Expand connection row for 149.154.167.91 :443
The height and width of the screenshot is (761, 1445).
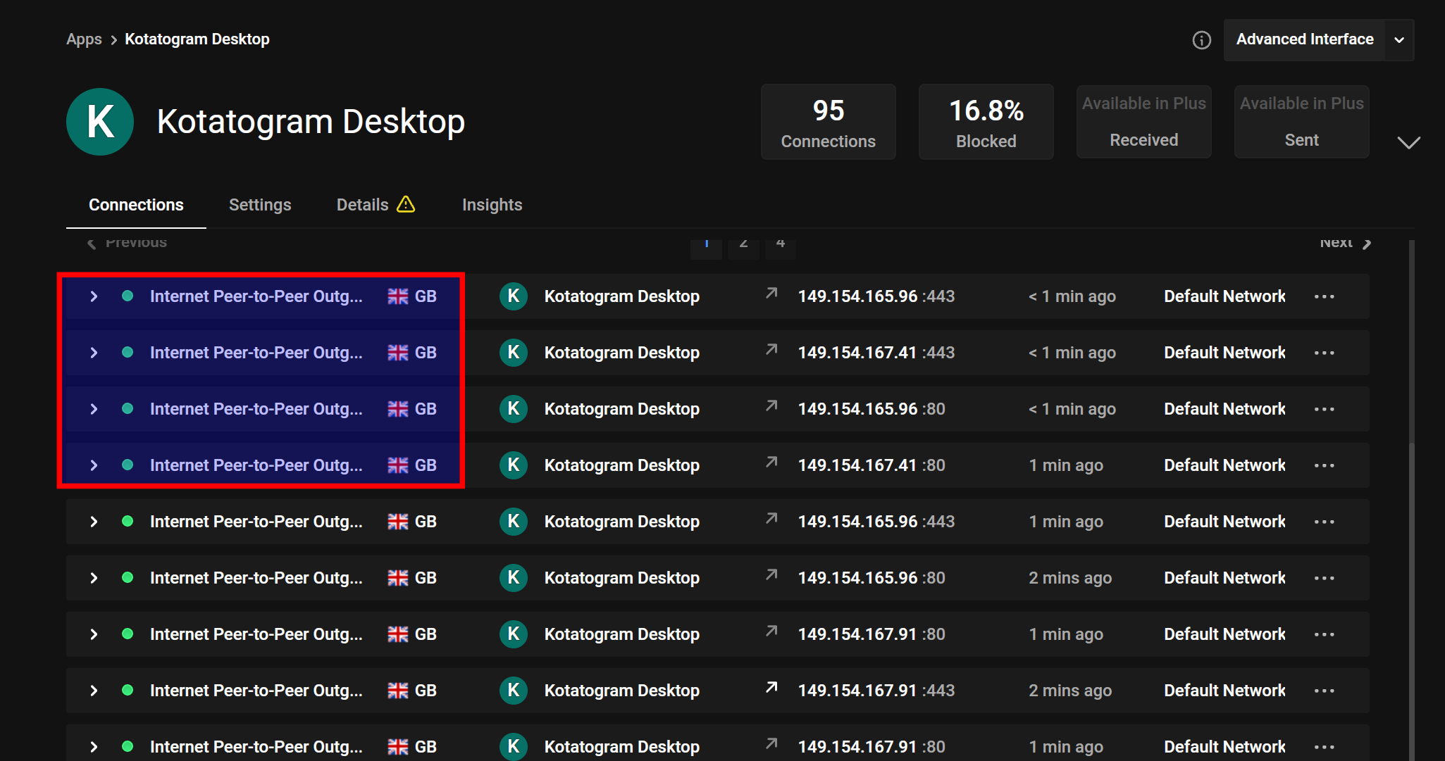click(x=94, y=691)
